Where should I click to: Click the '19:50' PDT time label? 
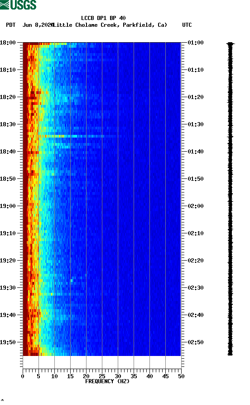8,342
